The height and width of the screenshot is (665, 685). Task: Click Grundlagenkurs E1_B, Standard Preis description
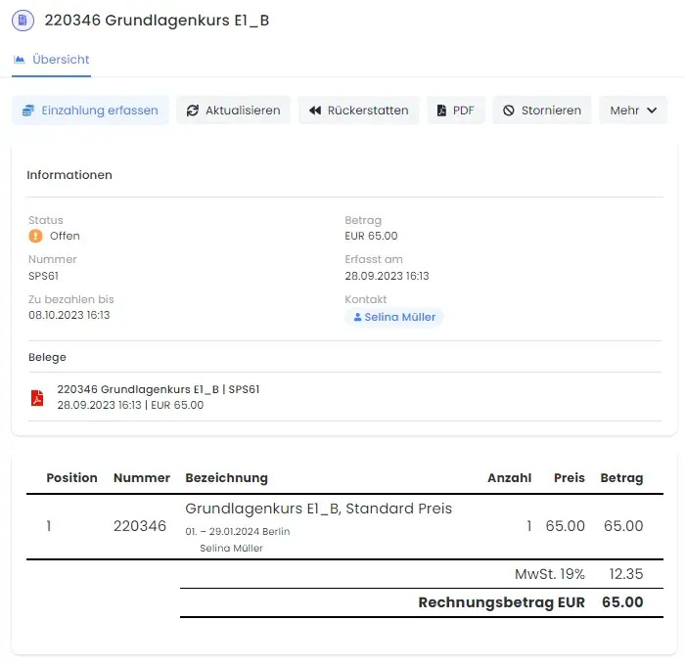(318, 509)
